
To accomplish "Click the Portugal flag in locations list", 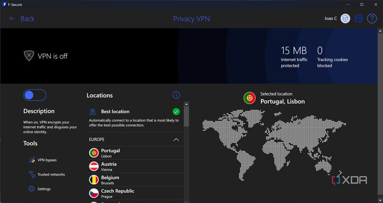I will coord(94,153).
